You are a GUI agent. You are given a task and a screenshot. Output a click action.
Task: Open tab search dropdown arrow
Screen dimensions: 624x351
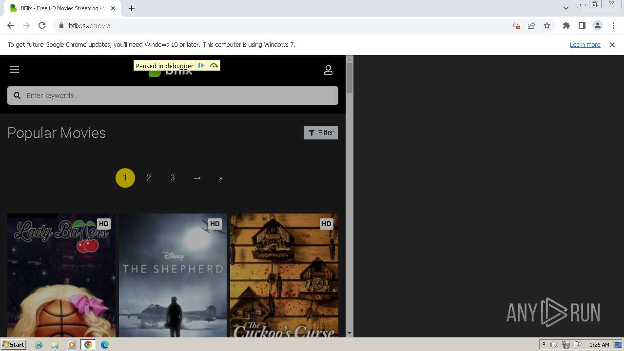566,8
